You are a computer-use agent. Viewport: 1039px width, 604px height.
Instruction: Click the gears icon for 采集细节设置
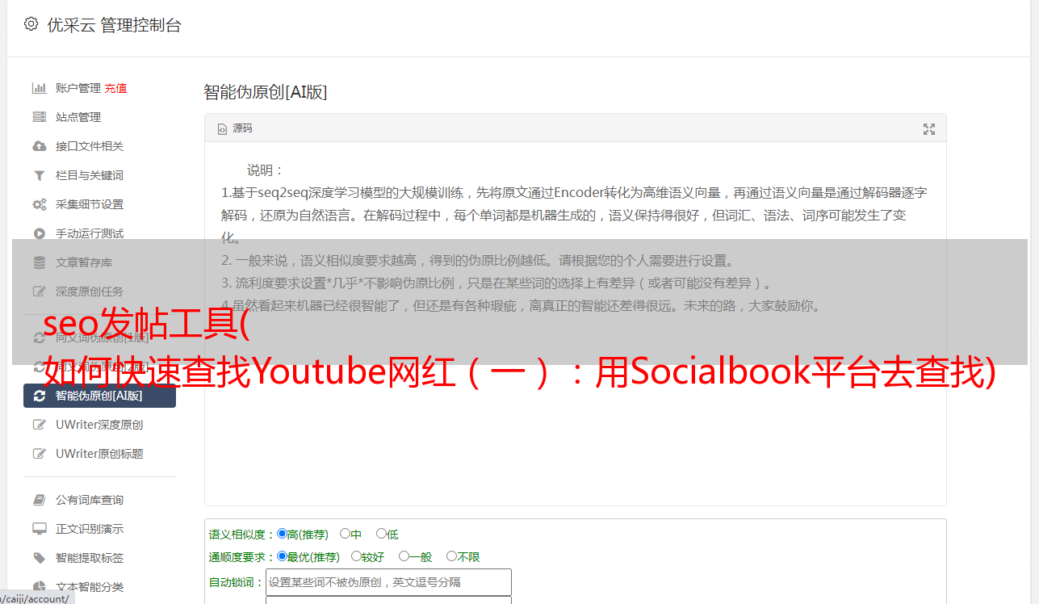click(39, 204)
